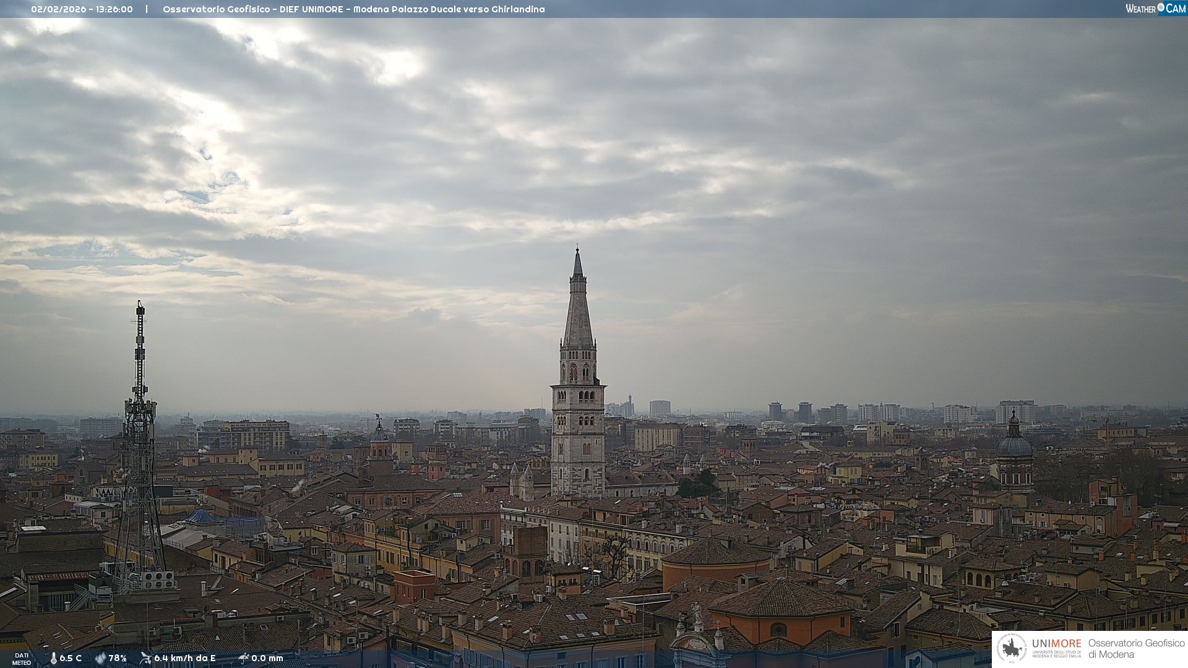Click the bright sun patch in clouds

point(396,65)
